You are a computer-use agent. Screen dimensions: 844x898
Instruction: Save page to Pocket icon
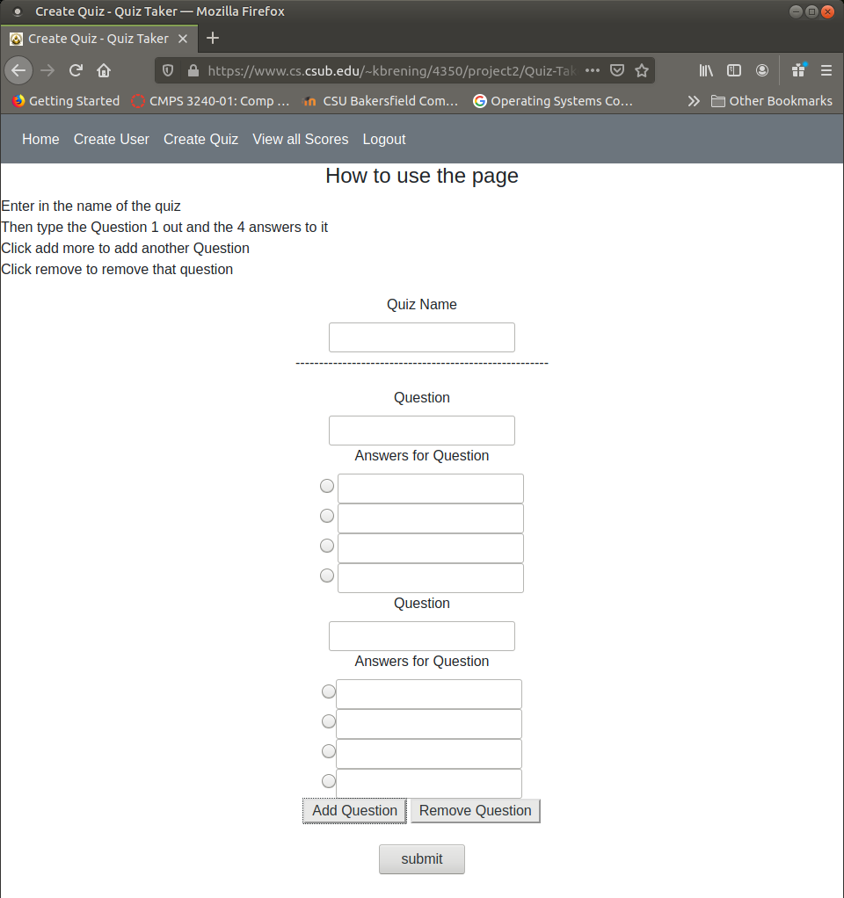(x=617, y=70)
